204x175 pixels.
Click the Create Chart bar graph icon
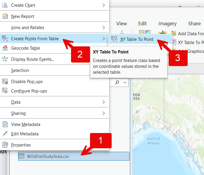click(x=5, y=5)
